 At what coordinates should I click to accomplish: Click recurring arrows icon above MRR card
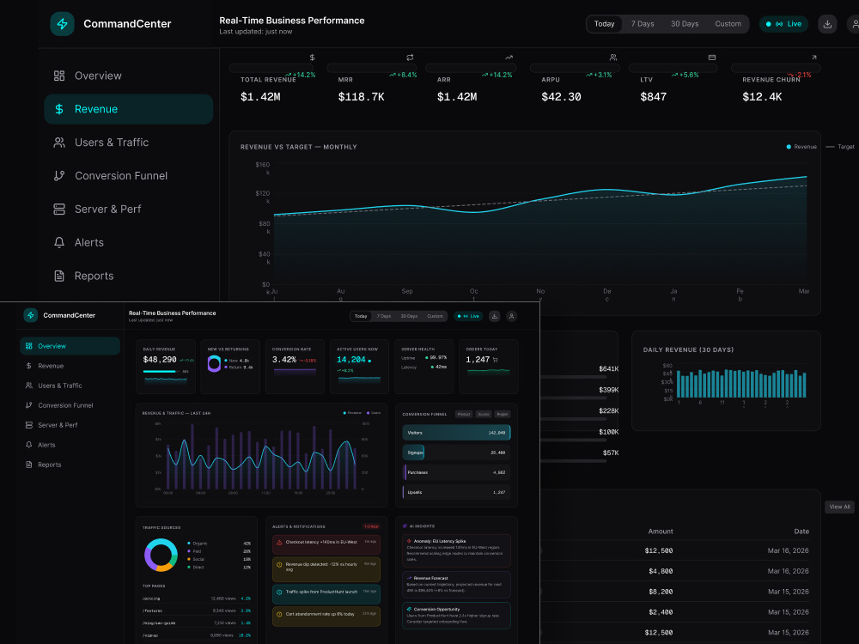410,58
